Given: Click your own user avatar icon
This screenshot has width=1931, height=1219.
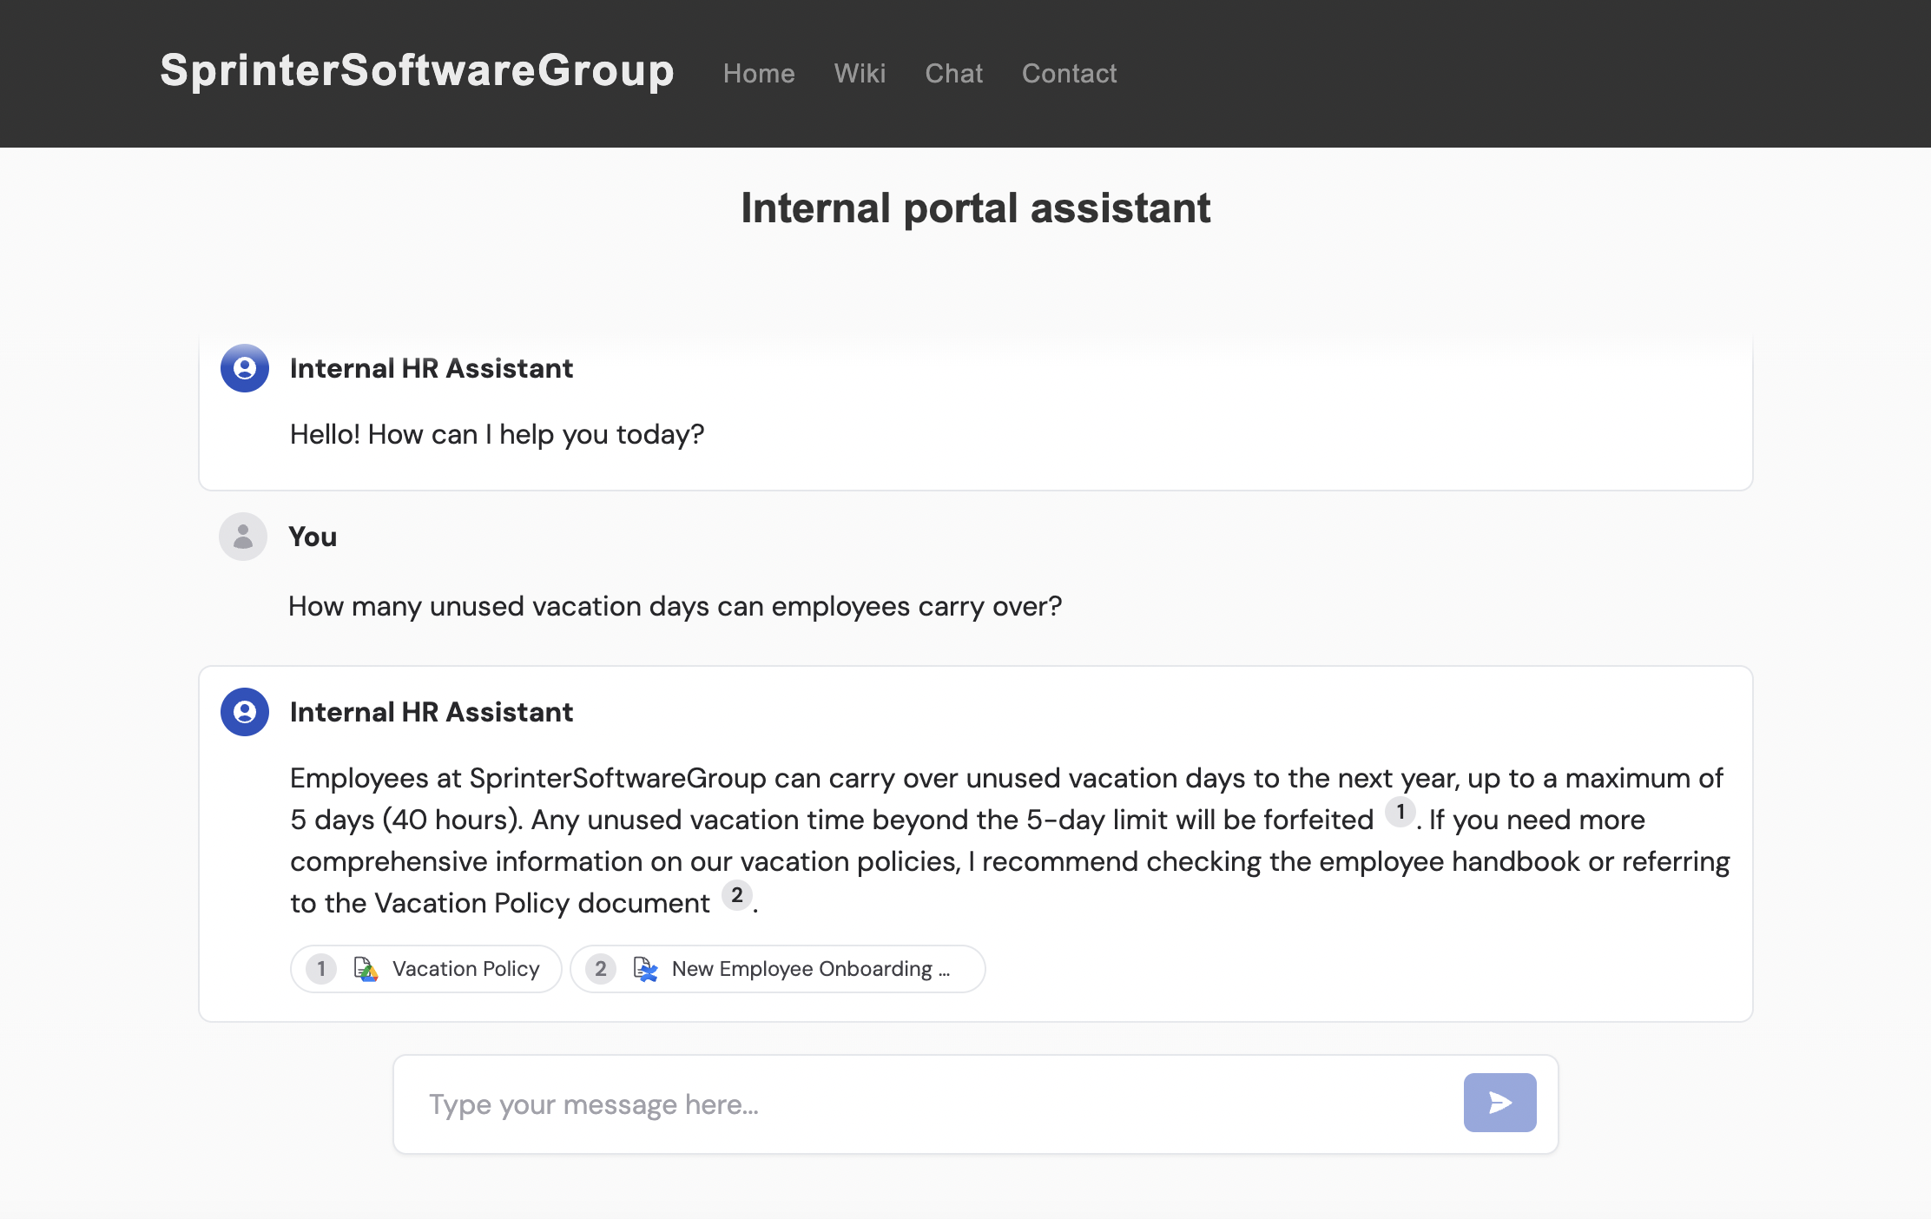Looking at the screenshot, I should [241, 537].
